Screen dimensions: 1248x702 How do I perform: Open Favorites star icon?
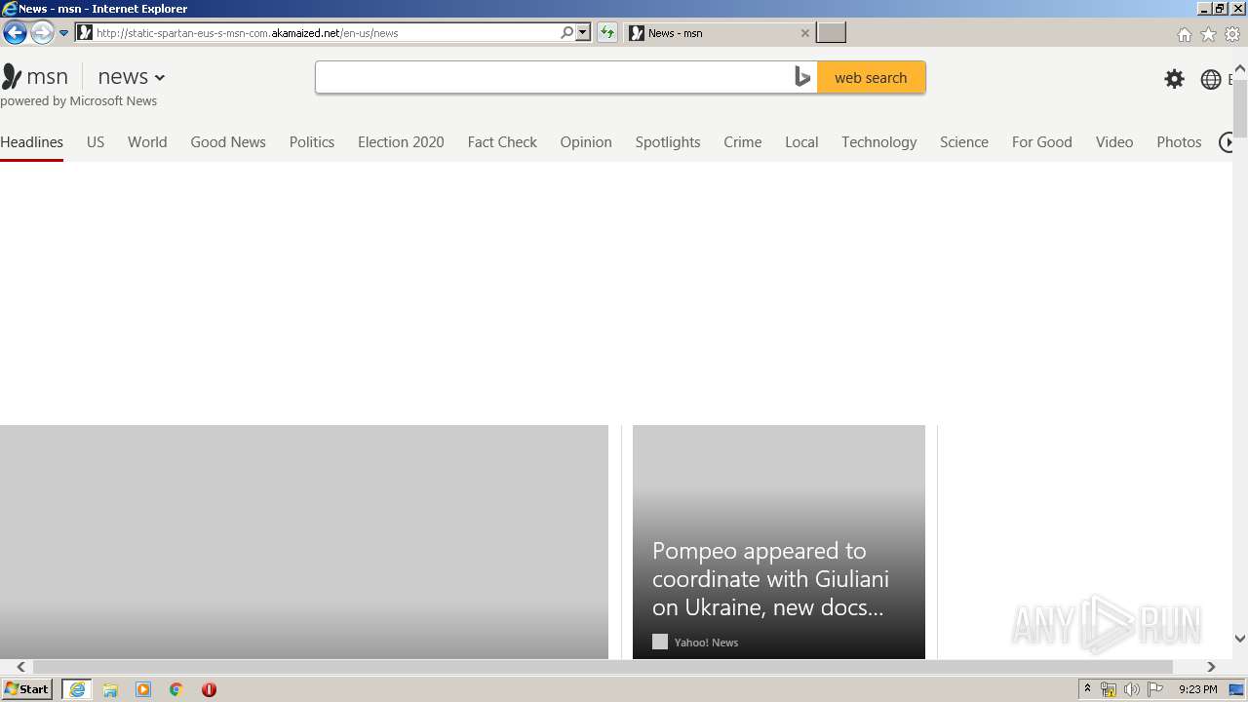click(1208, 34)
